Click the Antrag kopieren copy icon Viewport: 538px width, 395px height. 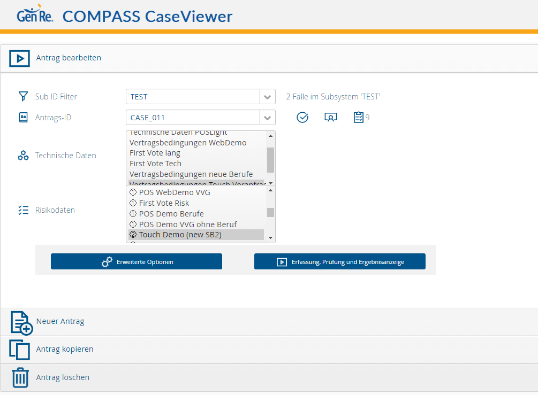[x=20, y=350]
